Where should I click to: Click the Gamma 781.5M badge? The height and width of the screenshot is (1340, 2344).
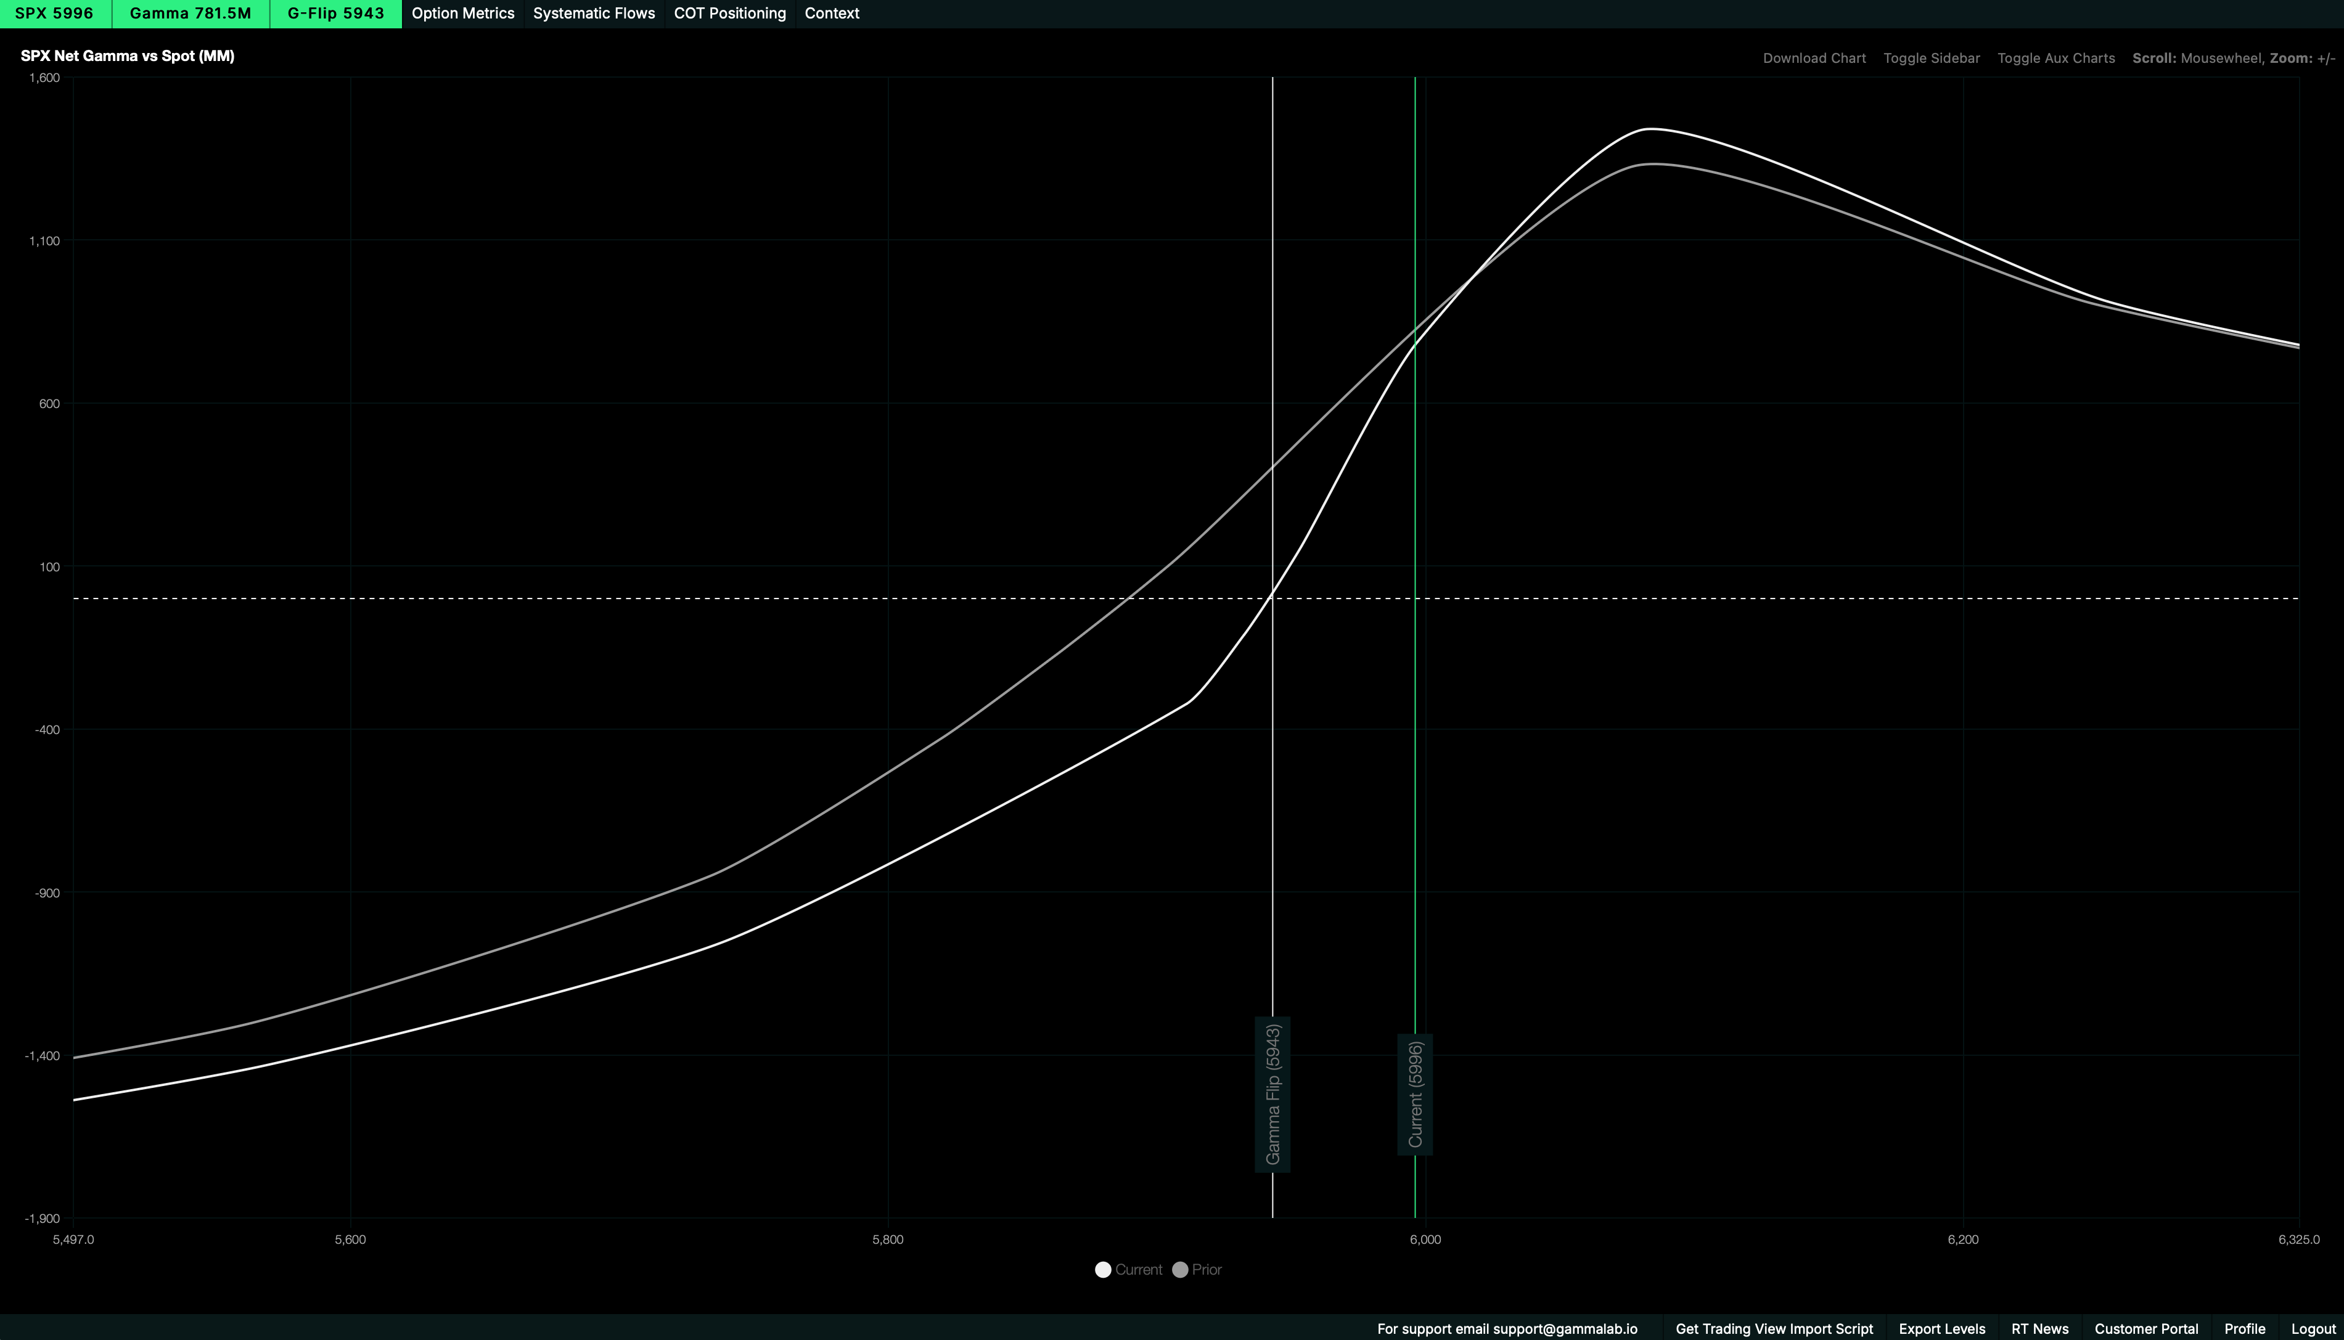click(x=191, y=14)
